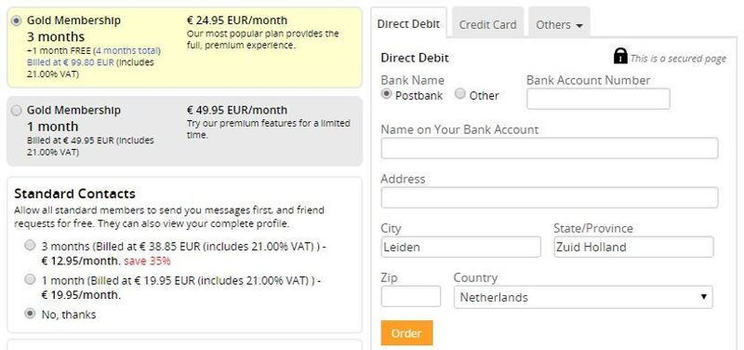Click the Zip code input field
This screenshot has width=744, height=350.
point(411,296)
